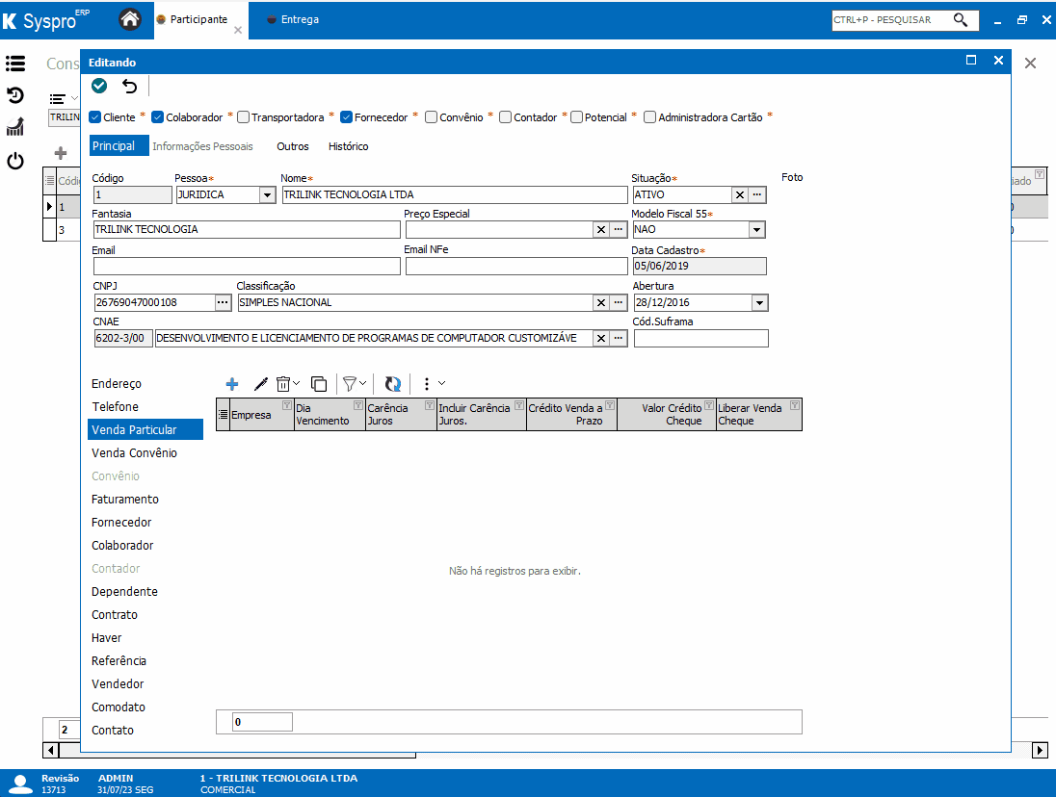Click the copy duplicate icon in grid toolbar
The width and height of the screenshot is (1056, 797).
(319, 383)
